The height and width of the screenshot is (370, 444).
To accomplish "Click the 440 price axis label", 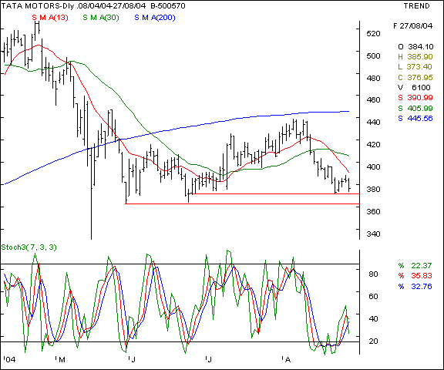I will point(373,123).
